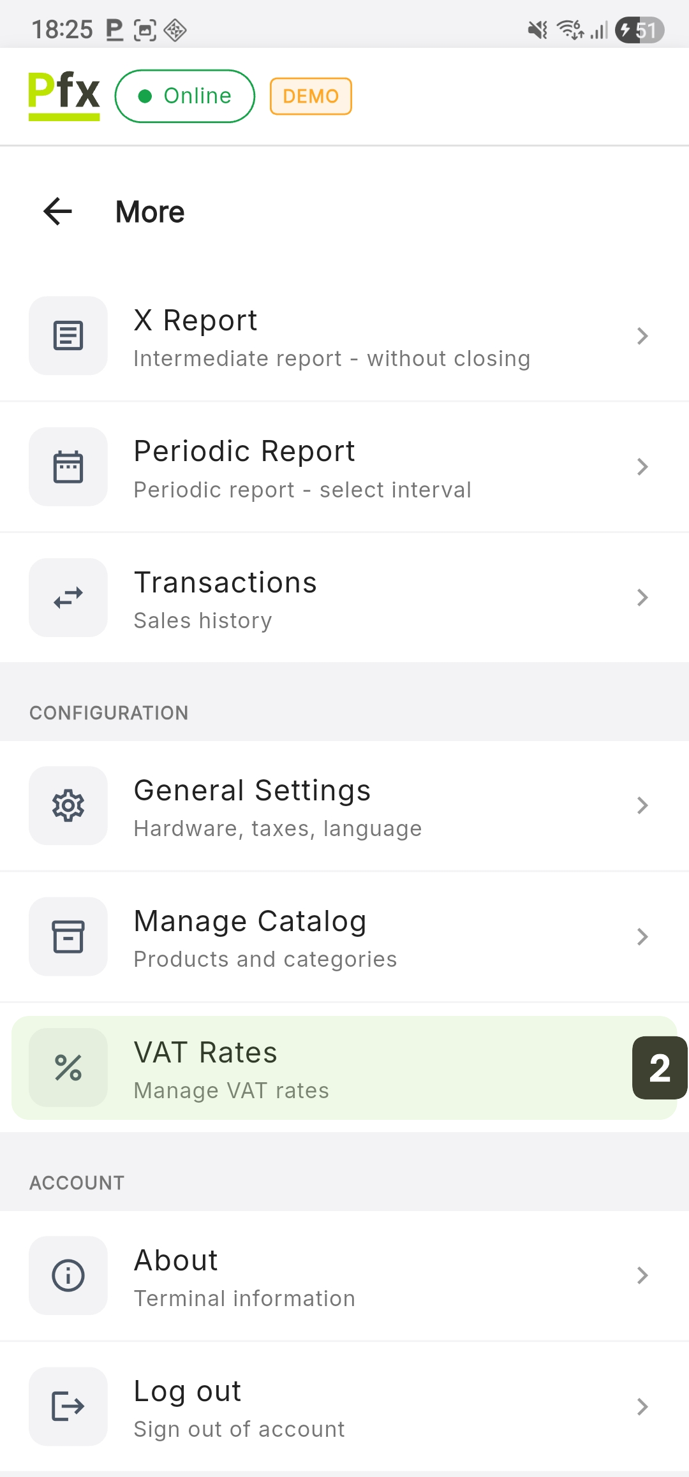The width and height of the screenshot is (689, 1477).
Task: Tap the Periodic Report calendar icon
Action: click(68, 467)
